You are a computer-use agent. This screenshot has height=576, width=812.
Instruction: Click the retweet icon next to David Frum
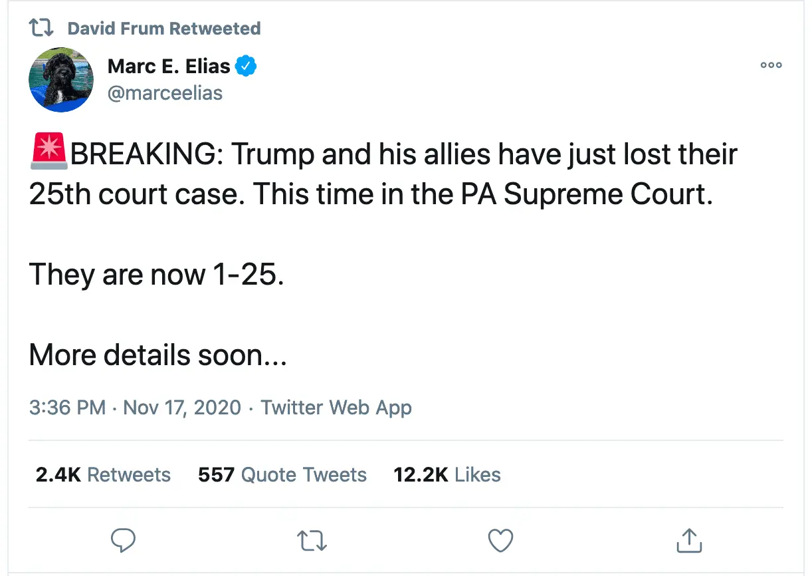[x=41, y=27]
